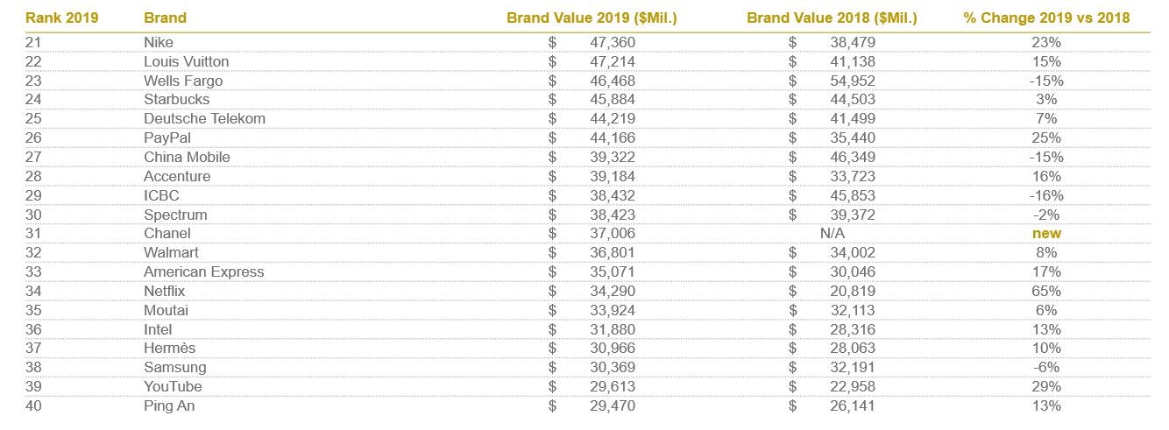
Task: Click the China Mobile brand name
Action: 187,157
